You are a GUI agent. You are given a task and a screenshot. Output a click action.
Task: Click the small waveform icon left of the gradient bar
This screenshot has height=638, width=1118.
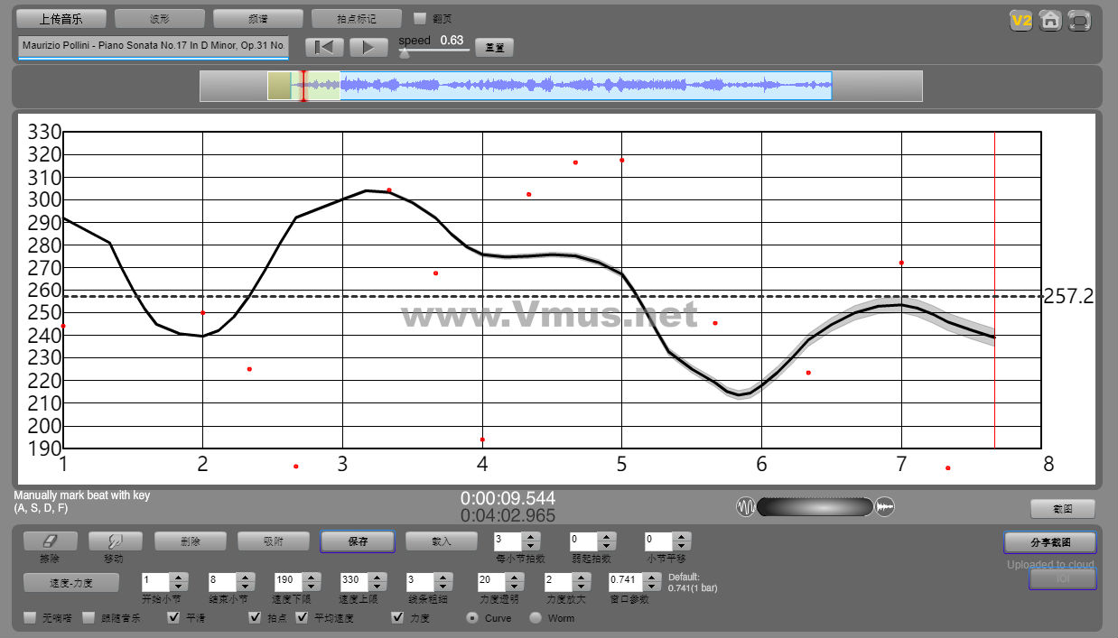click(746, 507)
